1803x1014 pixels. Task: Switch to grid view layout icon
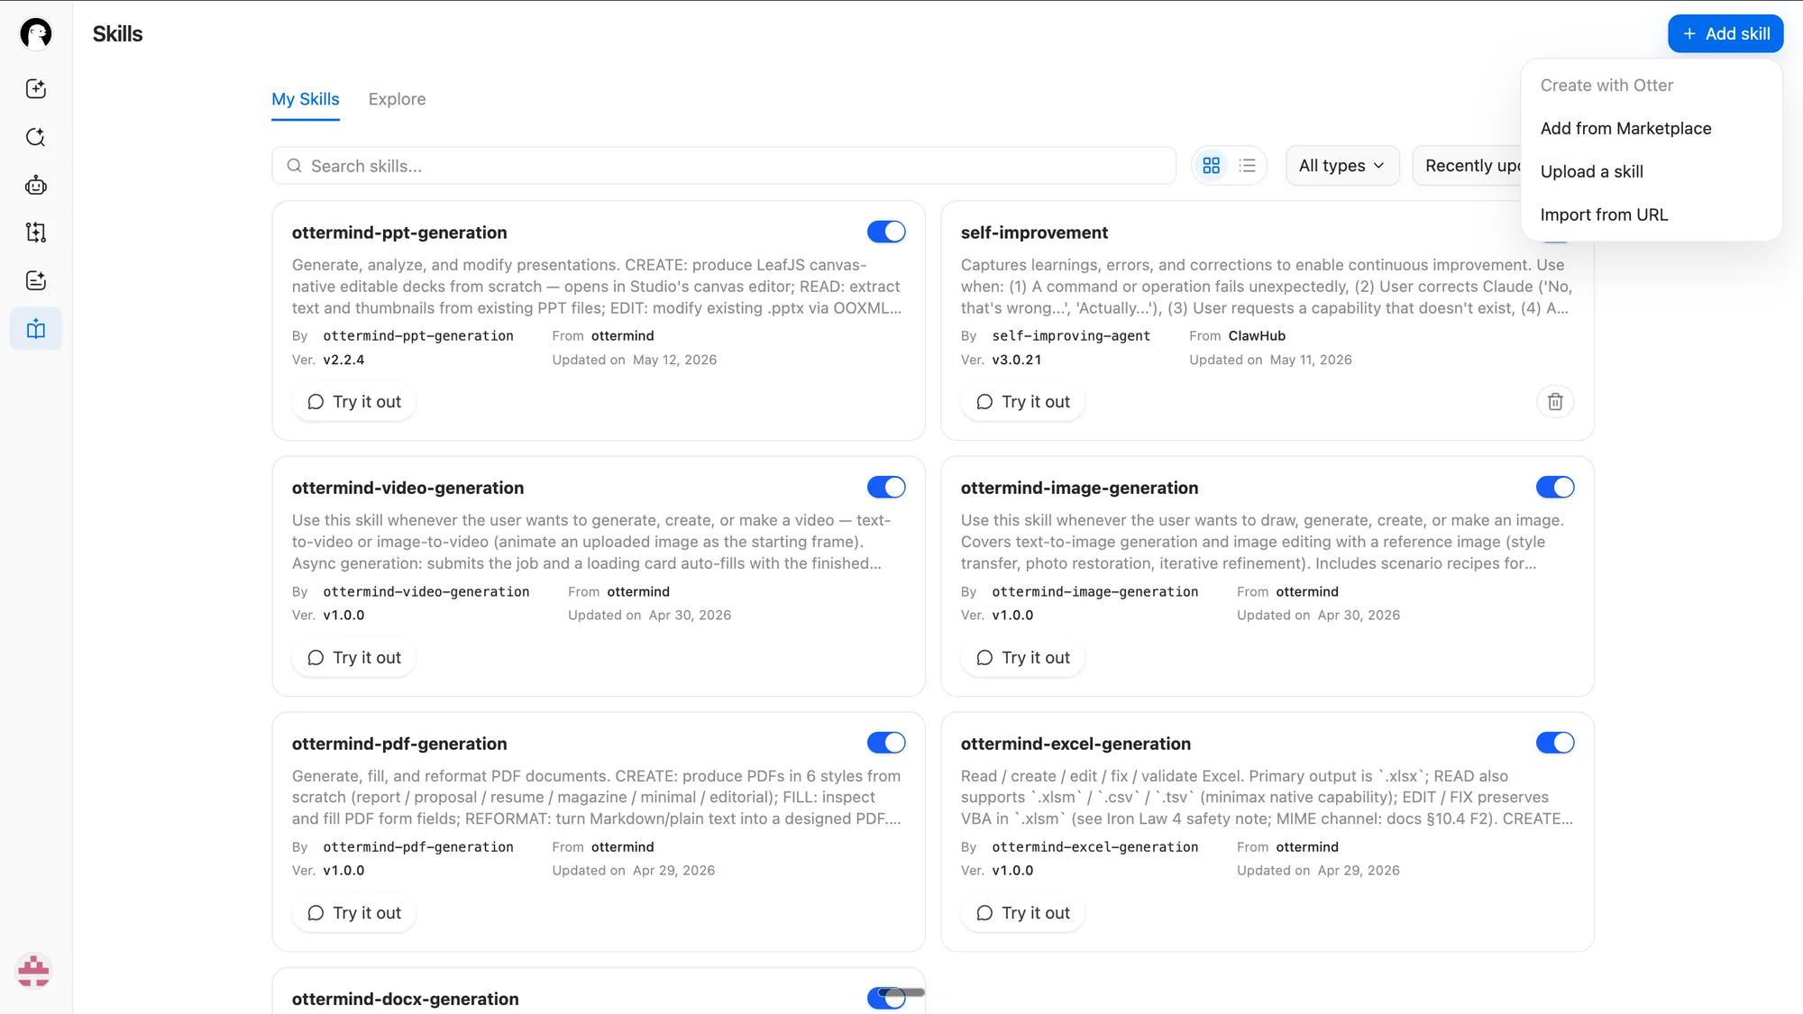point(1211,166)
